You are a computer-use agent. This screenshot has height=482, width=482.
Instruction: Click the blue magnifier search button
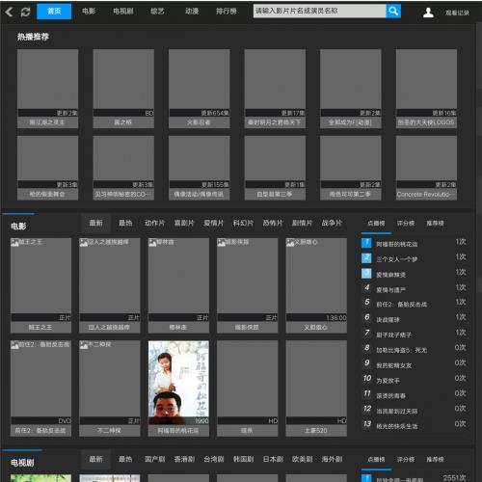[x=393, y=12]
